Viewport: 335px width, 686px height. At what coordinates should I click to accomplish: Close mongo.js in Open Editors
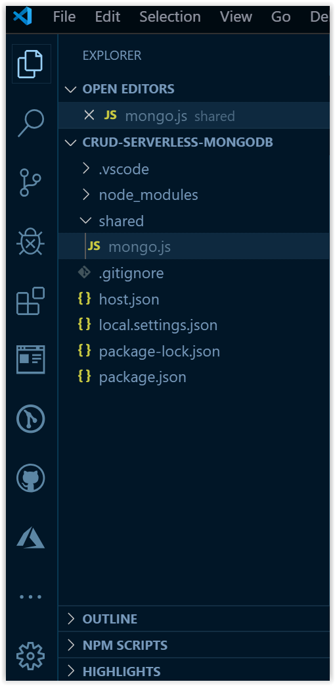[x=89, y=116]
